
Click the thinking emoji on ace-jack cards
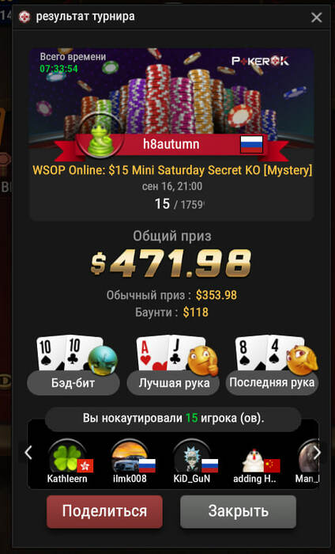click(x=203, y=360)
